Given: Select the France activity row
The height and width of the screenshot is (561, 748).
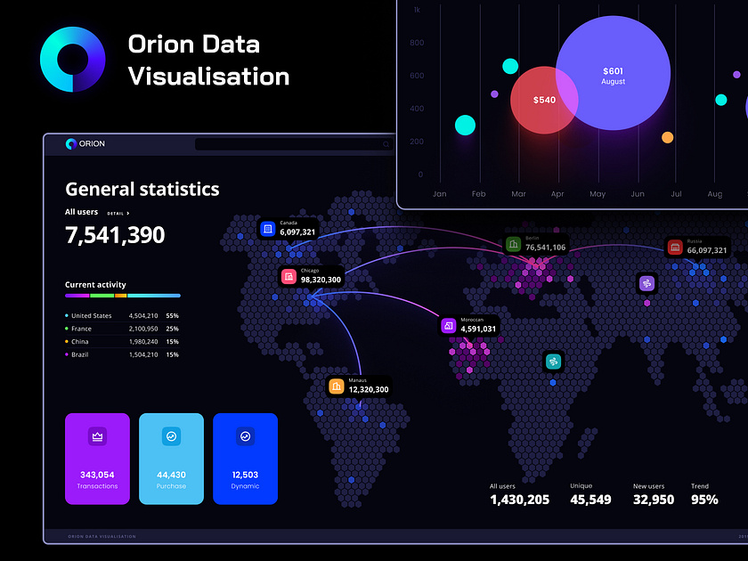Looking at the screenshot, I should [x=122, y=329].
